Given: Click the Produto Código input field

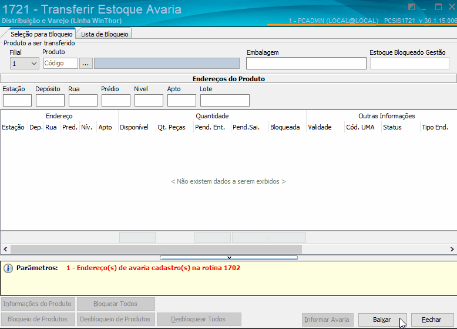Looking at the screenshot, I should [x=61, y=63].
